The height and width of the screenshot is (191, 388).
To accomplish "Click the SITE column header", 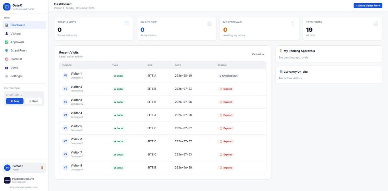I will click(x=150, y=65).
